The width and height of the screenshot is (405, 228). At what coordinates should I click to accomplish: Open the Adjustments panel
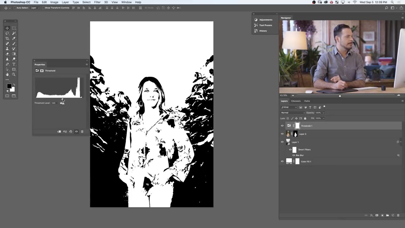pyautogui.click(x=264, y=20)
